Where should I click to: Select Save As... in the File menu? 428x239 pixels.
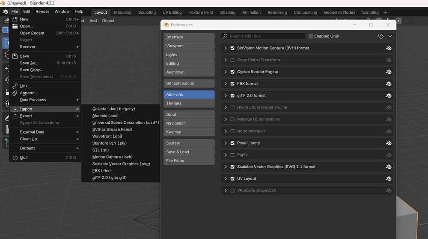point(45,63)
